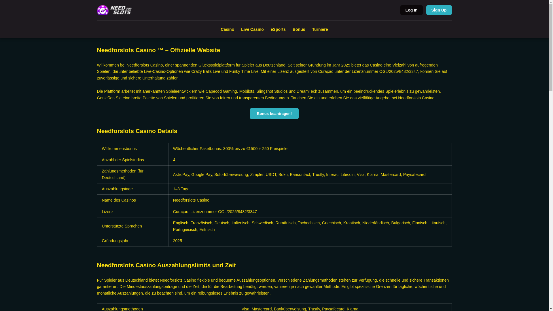Click the Needforslots Casino value cell
Image resolution: width=553 pixels, height=311 pixels.
[x=310, y=200]
